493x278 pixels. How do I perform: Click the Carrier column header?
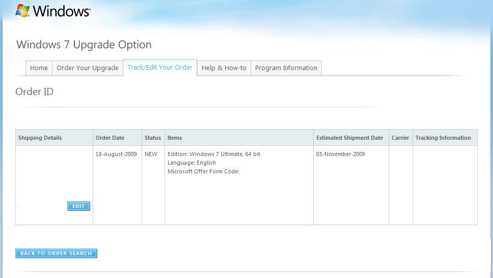[400, 138]
